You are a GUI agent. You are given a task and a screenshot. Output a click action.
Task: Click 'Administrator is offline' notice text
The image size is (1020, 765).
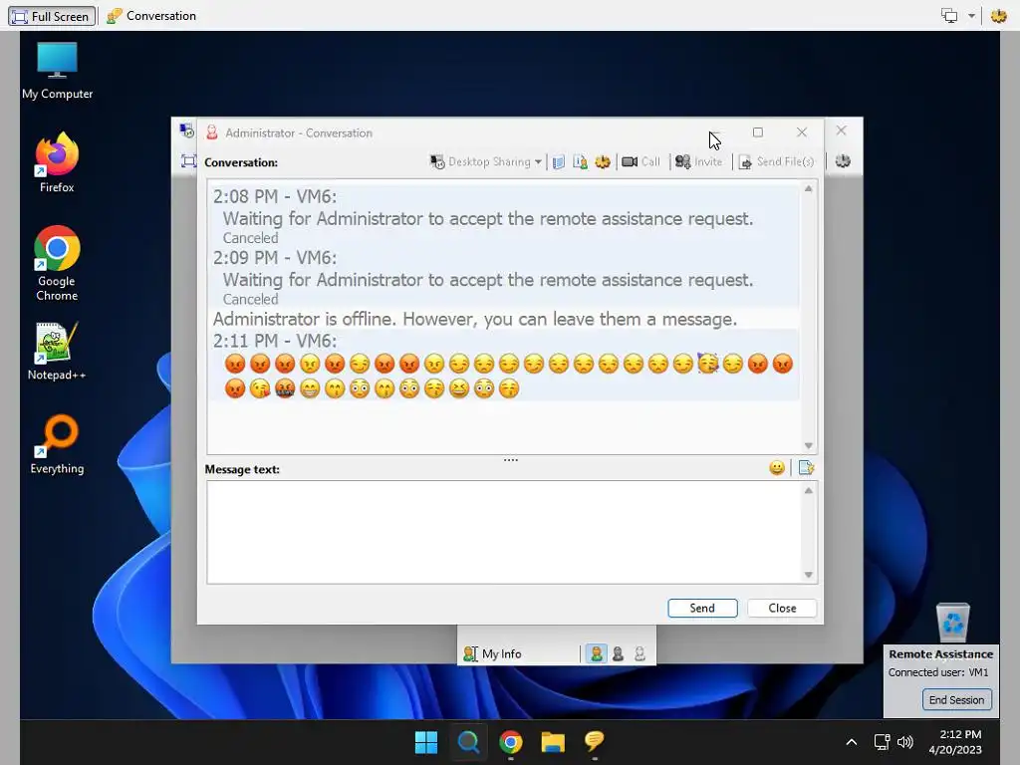tap(475, 319)
